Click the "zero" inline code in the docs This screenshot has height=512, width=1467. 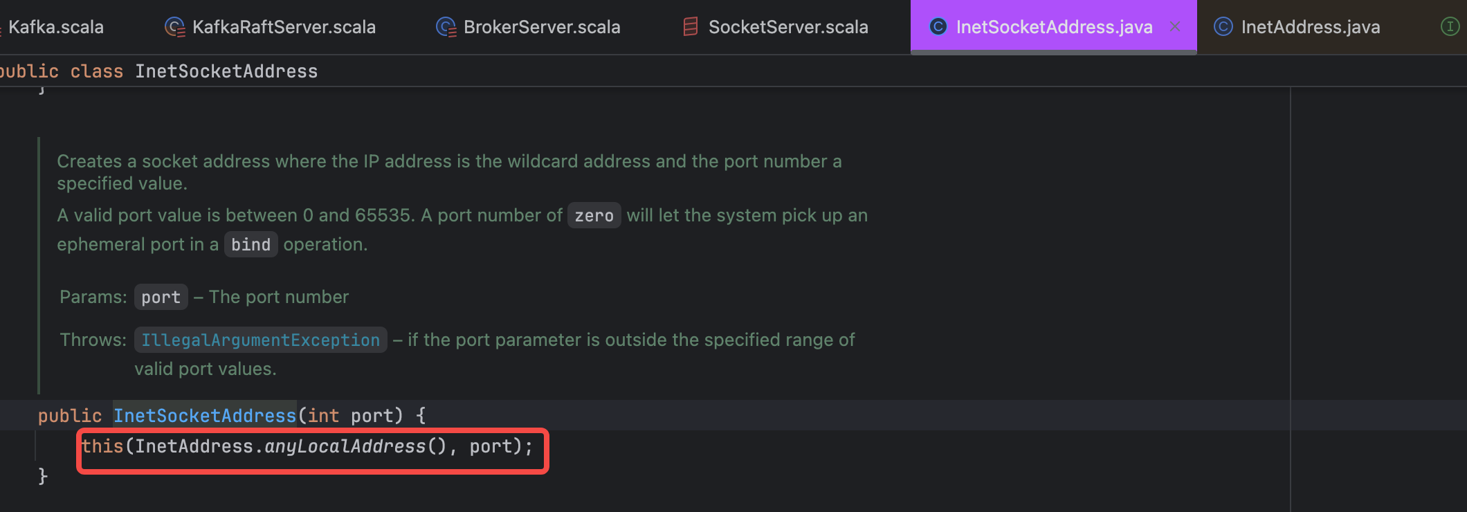click(x=594, y=216)
